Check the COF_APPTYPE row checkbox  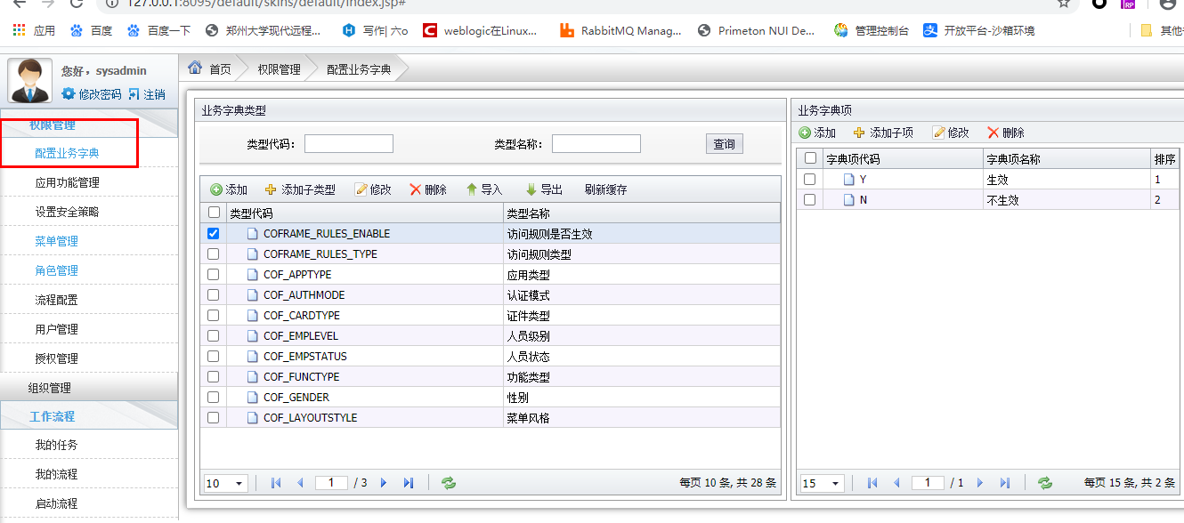212,274
